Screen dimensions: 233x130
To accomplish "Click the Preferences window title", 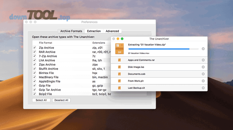I will point(89,22).
